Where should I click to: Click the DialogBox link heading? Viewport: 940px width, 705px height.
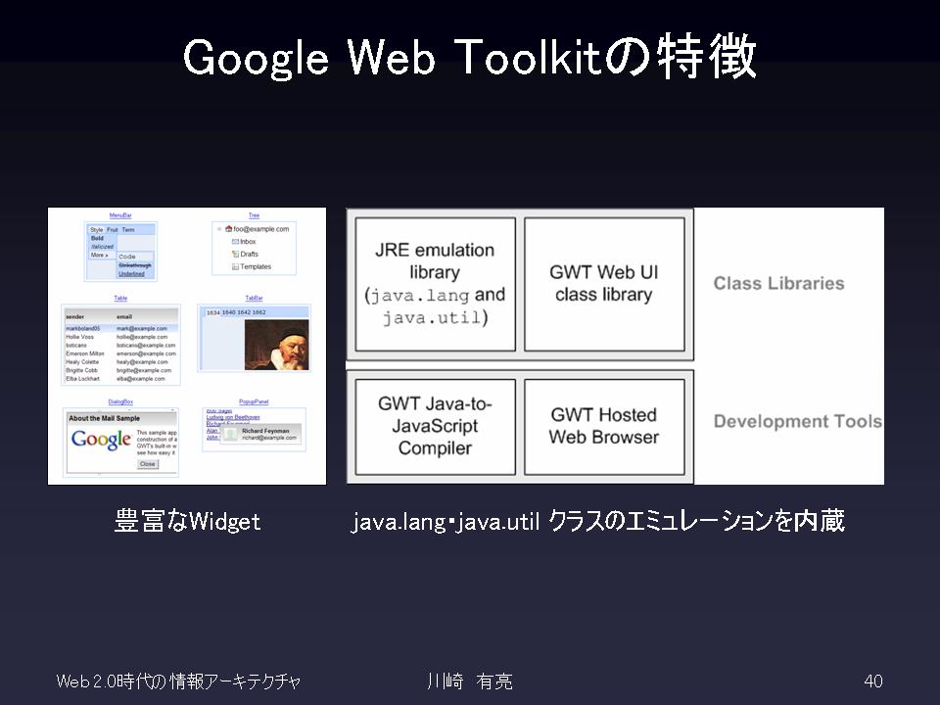(x=120, y=401)
